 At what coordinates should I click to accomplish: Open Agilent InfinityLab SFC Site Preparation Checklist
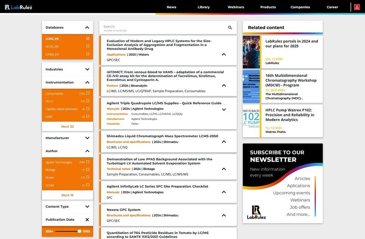157,186
